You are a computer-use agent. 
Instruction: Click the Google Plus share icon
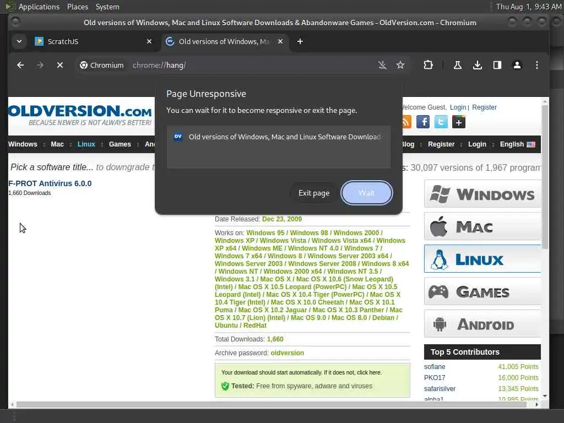(459, 122)
